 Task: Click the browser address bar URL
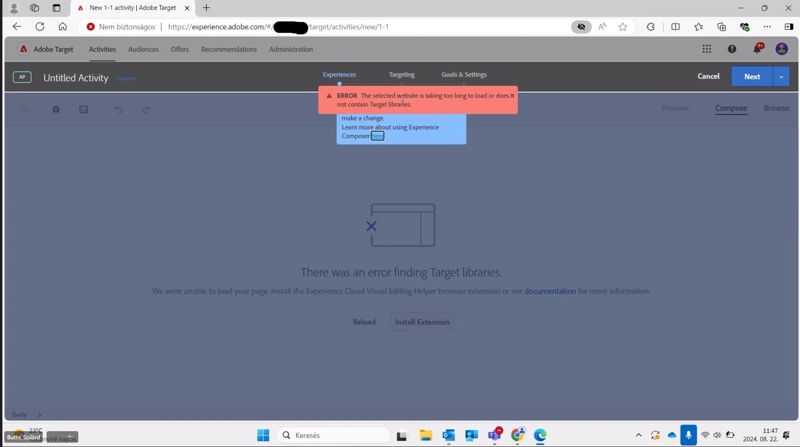279,27
